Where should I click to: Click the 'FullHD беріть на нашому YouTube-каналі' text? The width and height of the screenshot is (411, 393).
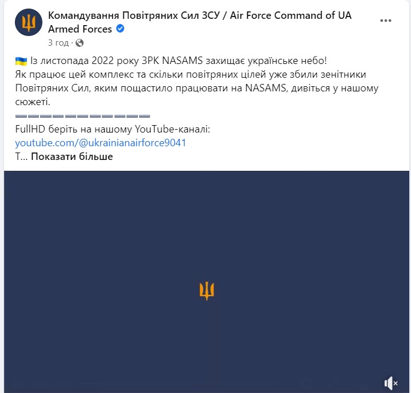(x=113, y=129)
